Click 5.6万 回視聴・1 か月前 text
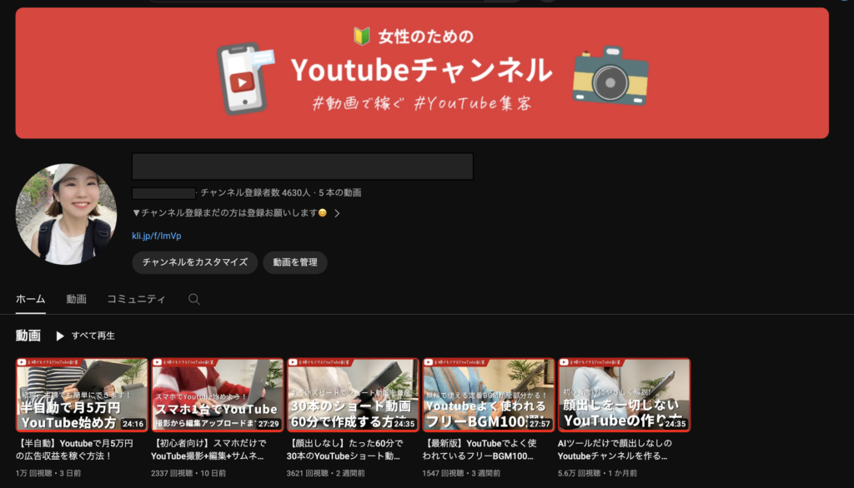Screen dimensions: 854x488 coord(597,473)
